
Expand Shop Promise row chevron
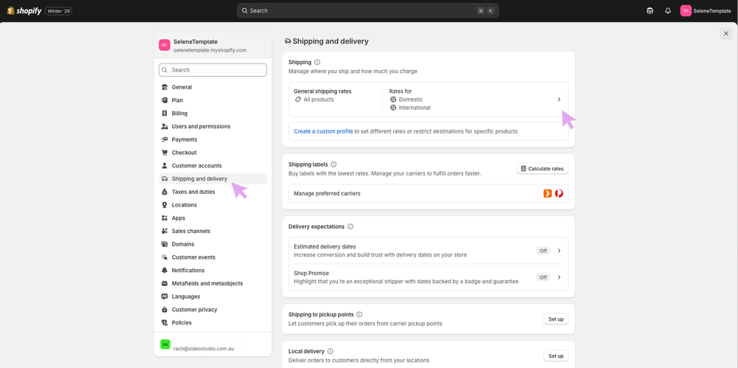point(559,277)
